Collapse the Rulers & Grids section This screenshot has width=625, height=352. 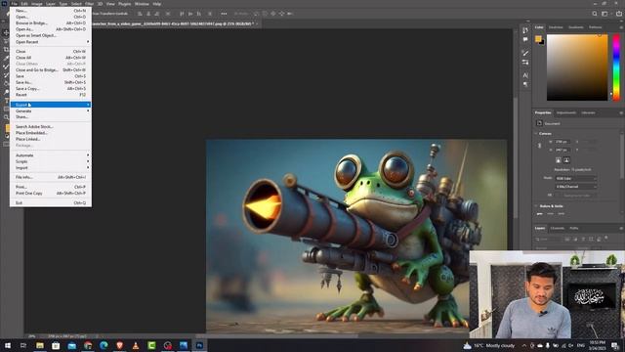536,206
